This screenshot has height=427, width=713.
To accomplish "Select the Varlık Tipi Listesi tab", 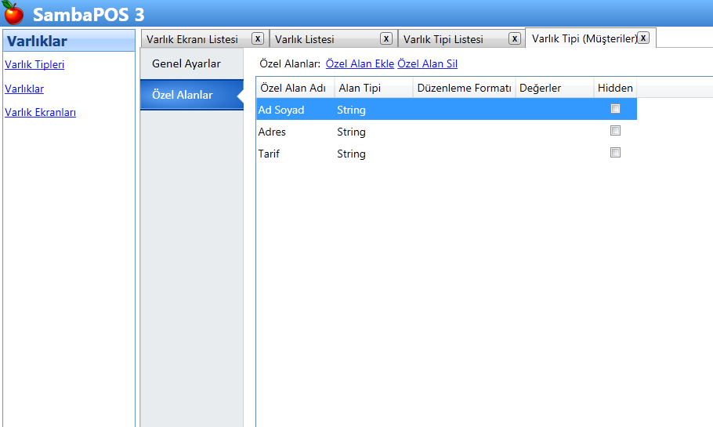I will coord(443,39).
